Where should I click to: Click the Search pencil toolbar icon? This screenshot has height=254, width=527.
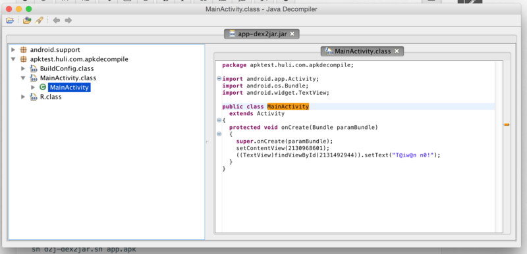click(39, 20)
